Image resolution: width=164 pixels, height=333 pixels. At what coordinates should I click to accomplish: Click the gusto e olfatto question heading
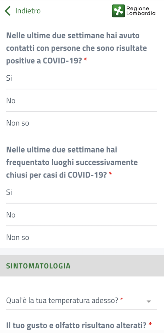[76, 325]
